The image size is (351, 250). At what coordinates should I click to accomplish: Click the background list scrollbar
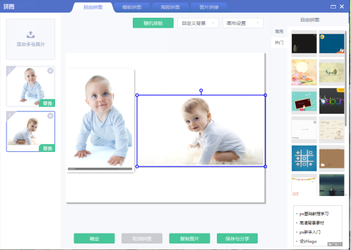(x=346, y=78)
